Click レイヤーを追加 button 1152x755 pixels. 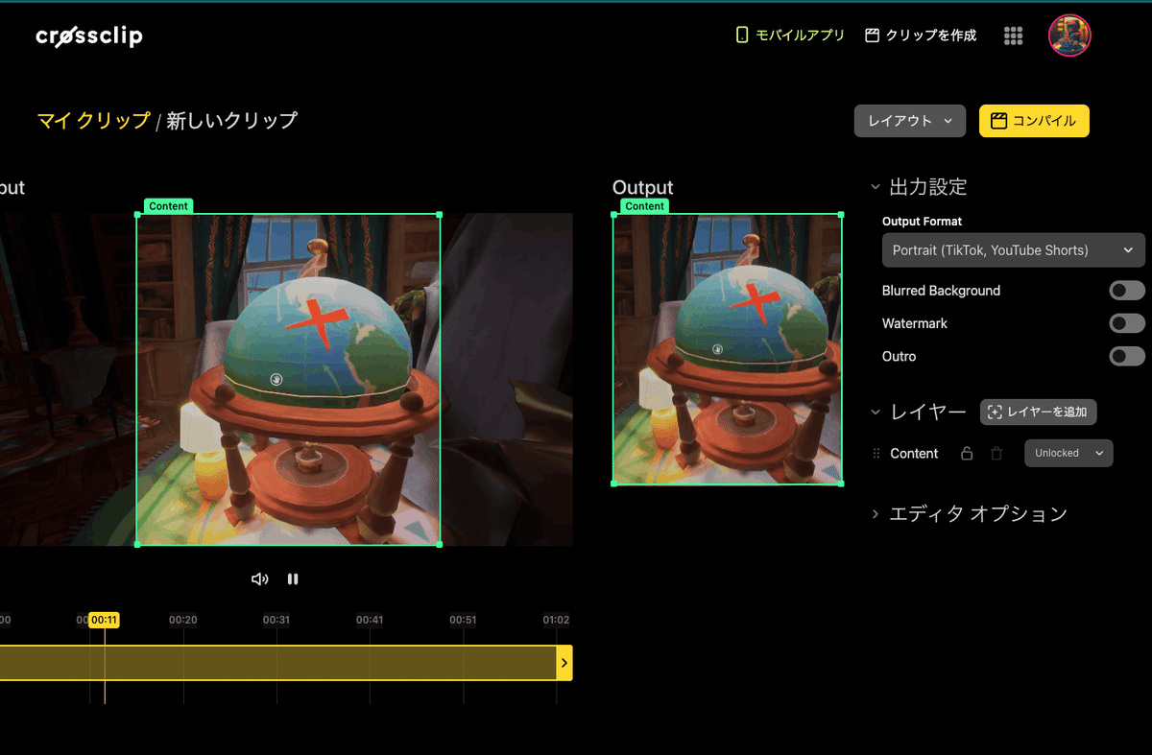pos(1038,412)
